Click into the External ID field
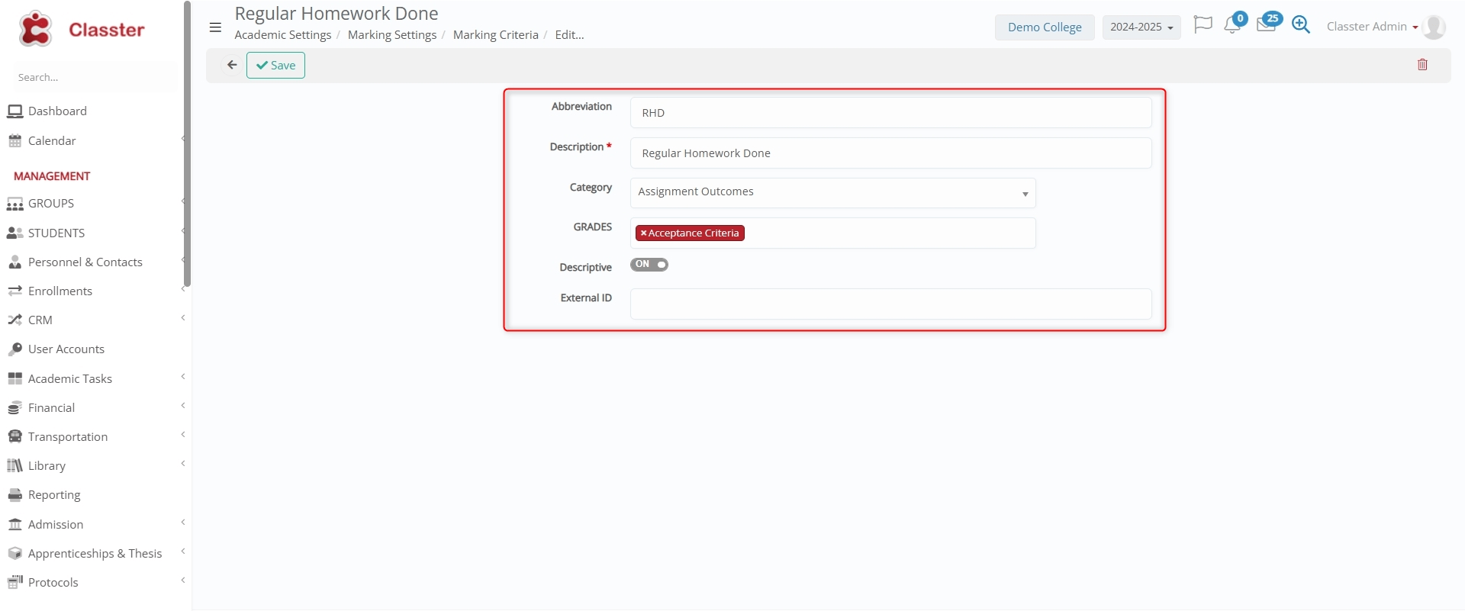Image resolution: width=1465 pixels, height=611 pixels. click(890, 304)
